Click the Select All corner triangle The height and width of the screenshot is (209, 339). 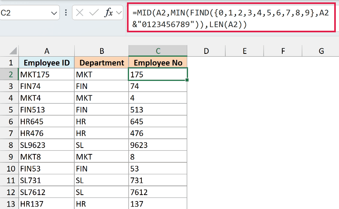(13, 51)
